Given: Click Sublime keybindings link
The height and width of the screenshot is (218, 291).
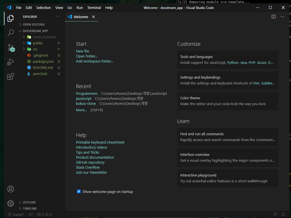Looking at the screenshot, I should click(268, 83).
